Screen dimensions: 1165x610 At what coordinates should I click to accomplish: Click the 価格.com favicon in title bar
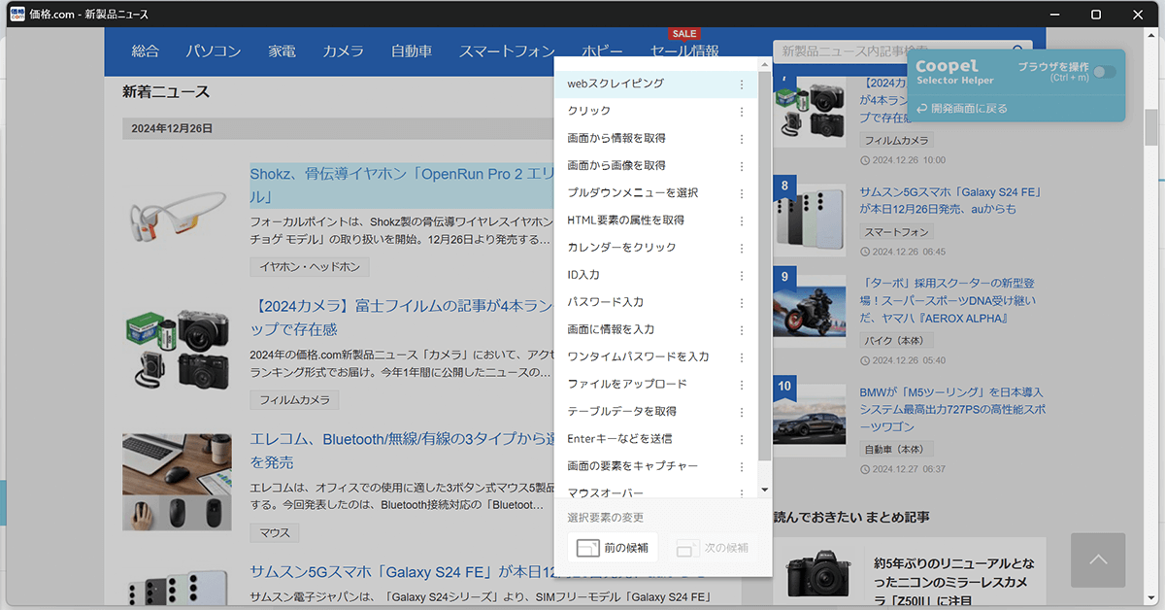coord(17,15)
